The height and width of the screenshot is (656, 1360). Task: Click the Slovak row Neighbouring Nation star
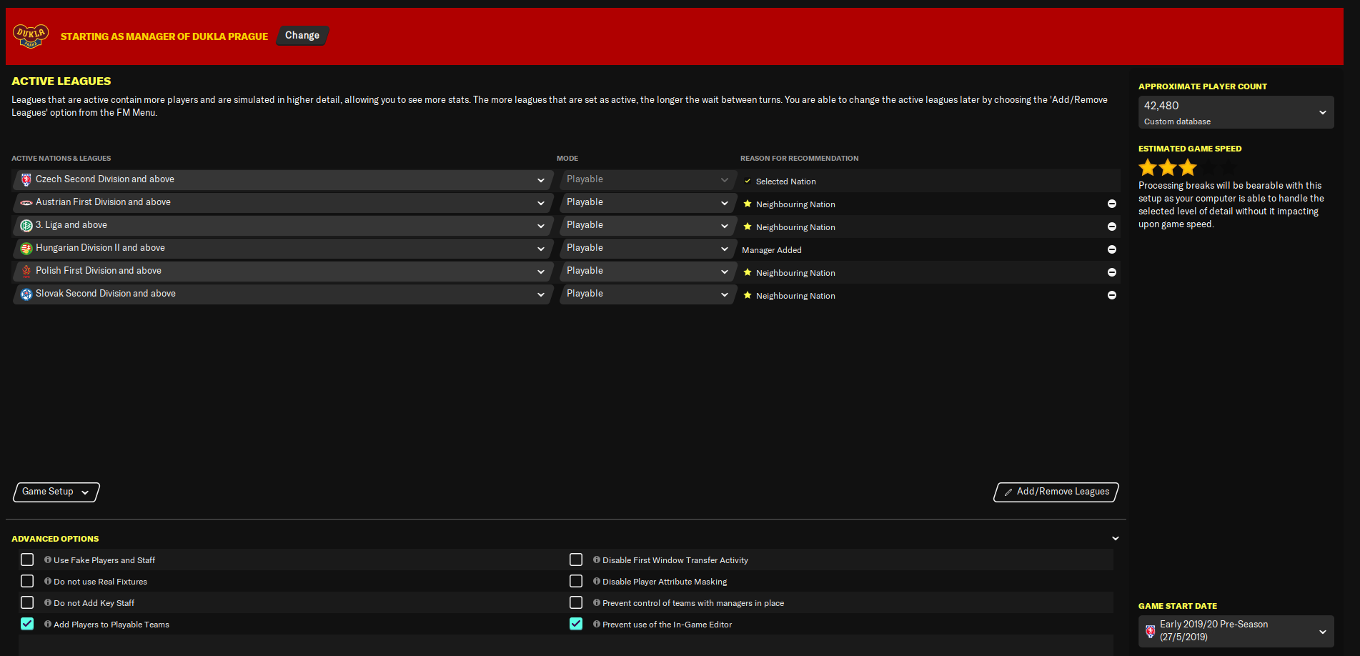pyautogui.click(x=748, y=295)
